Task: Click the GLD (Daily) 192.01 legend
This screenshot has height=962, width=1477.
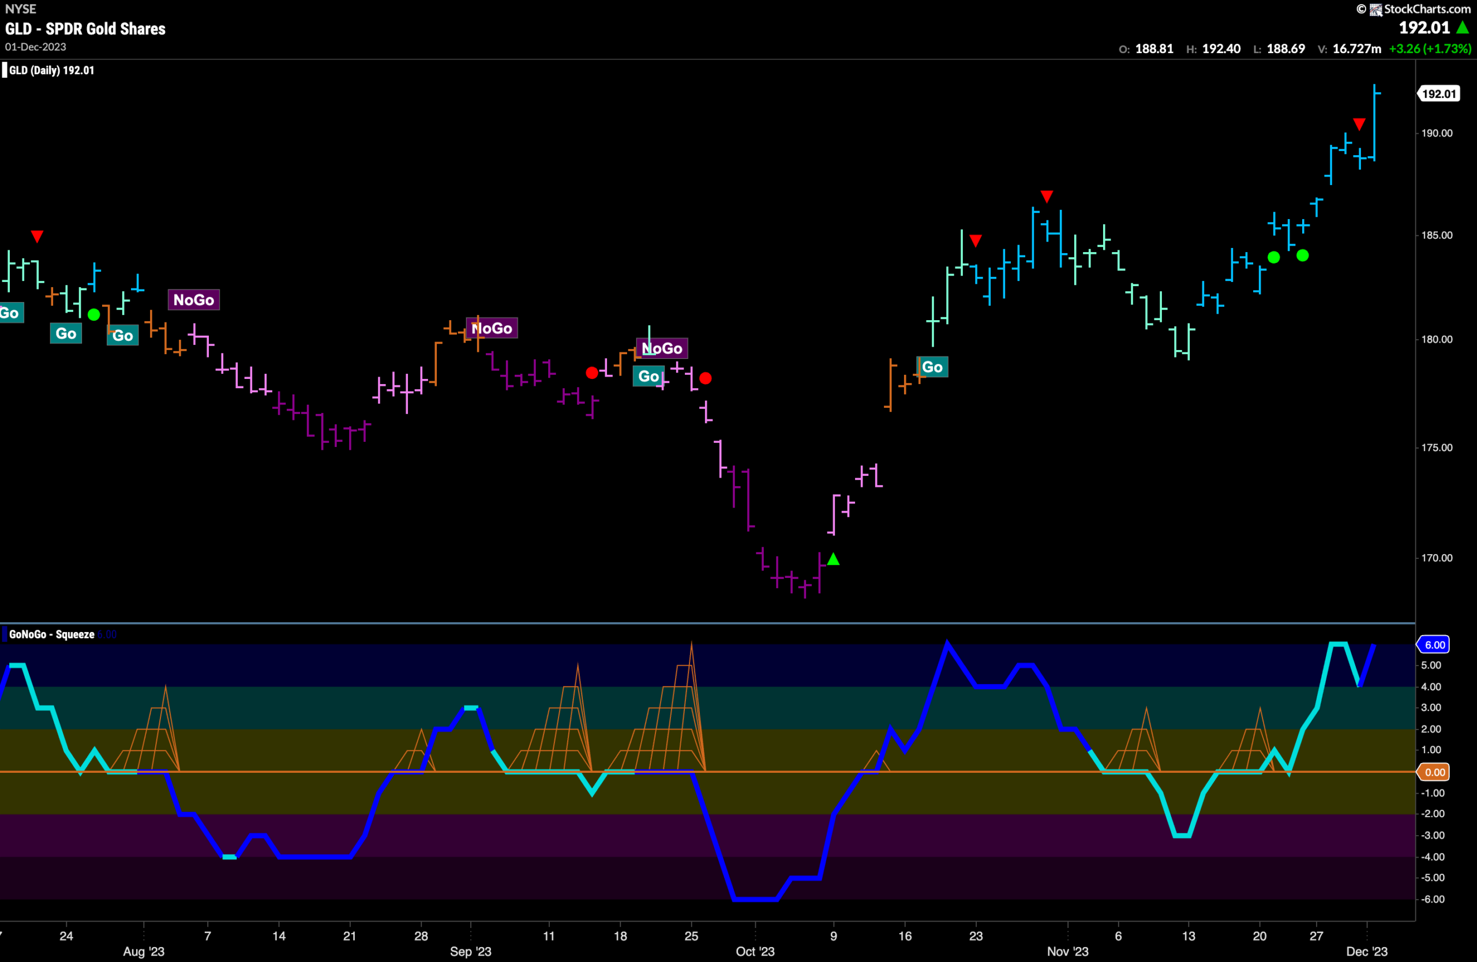Action: tap(51, 70)
